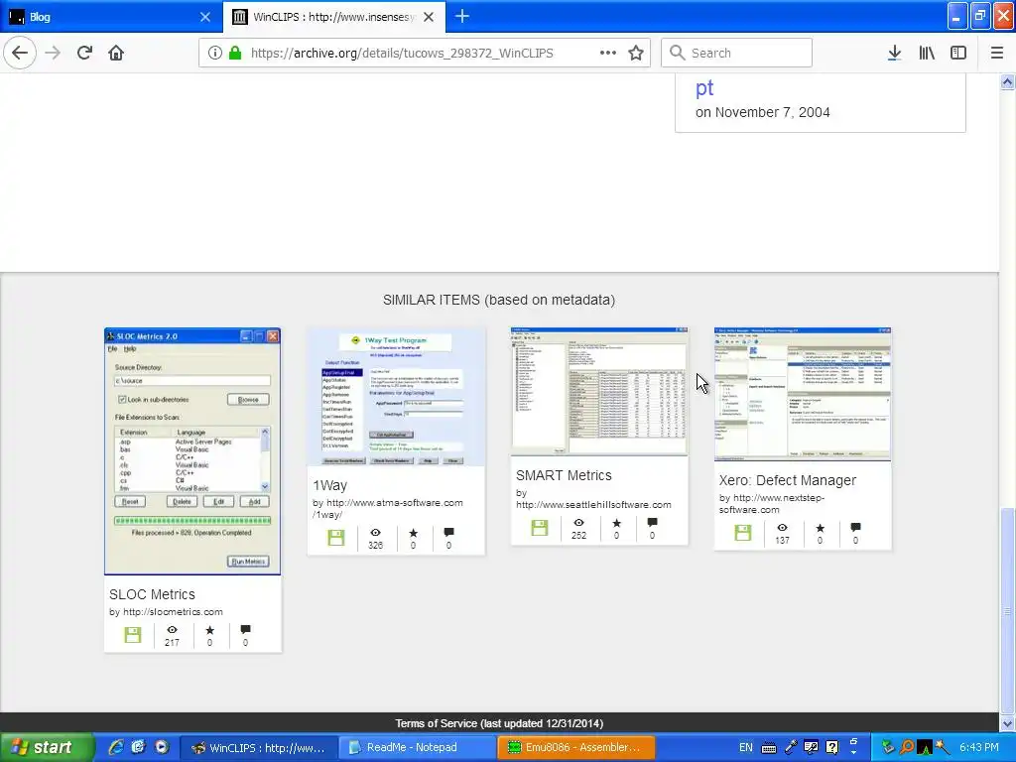
Task: Open the Terms of Service link
Action: point(499,723)
